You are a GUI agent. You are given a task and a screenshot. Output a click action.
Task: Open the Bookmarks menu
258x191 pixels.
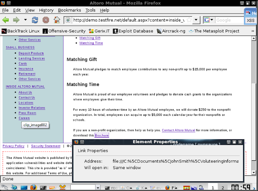point(69,10)
